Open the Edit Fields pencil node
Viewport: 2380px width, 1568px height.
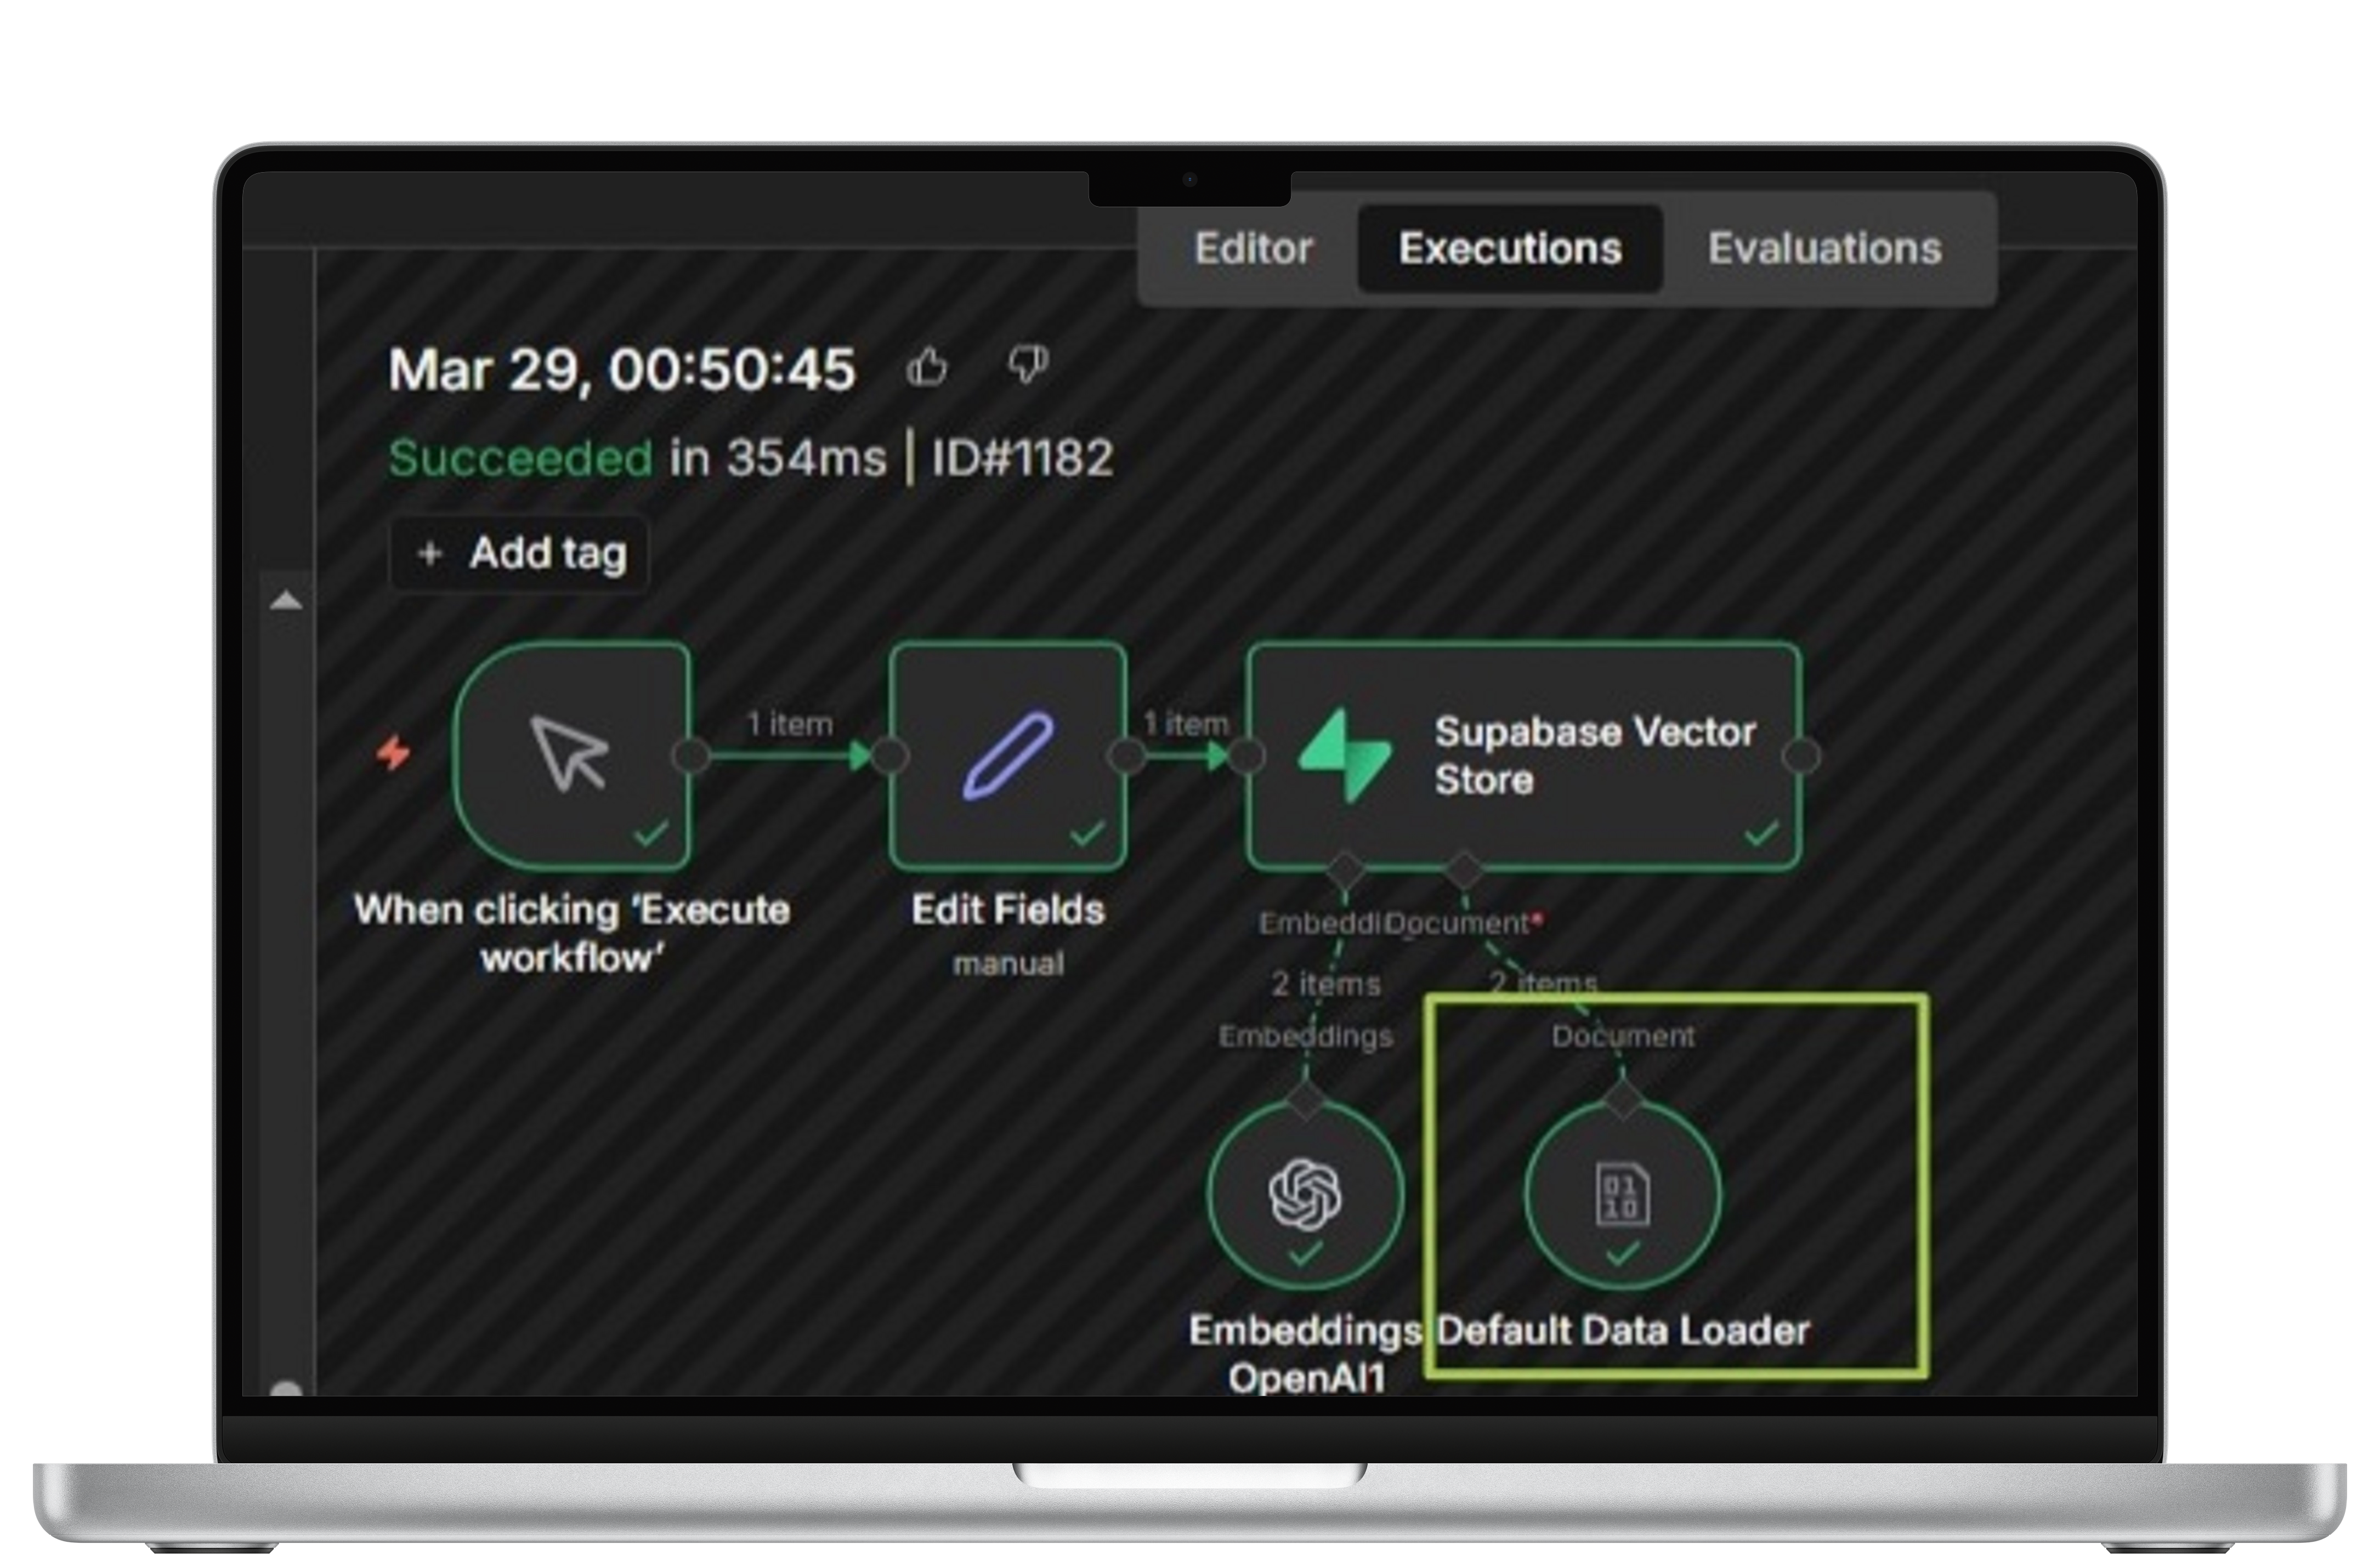tap(1008, 755)
